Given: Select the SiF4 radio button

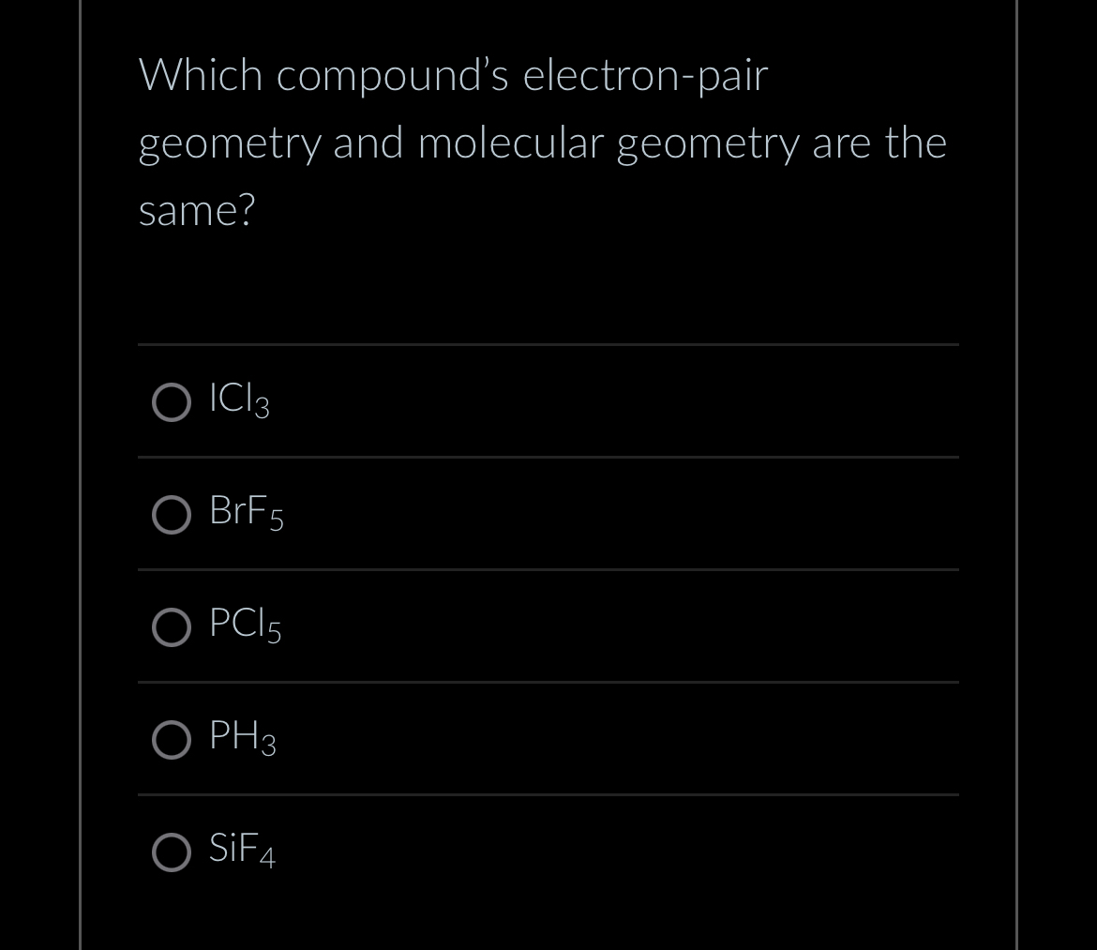Looking at the screenshot, I should tap(172, 852).
